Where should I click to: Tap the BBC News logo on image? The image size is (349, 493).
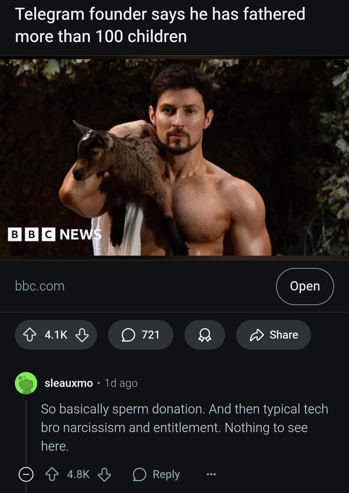pos(54,234)
